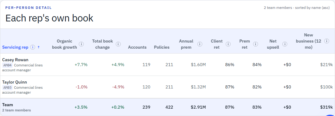Click the PER-PERSON DETAIL section label

[x=28, y=8]
